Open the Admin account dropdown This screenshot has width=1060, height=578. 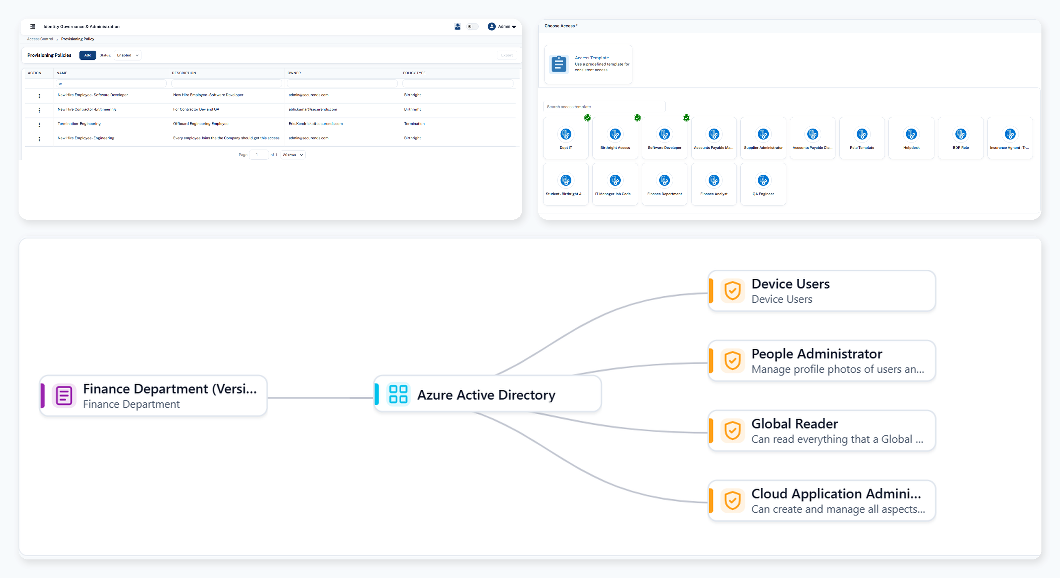click(502, 26)
